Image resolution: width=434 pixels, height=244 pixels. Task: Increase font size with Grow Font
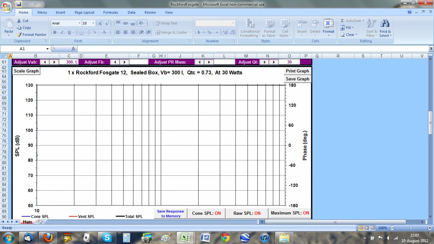[x=100, y=23]
